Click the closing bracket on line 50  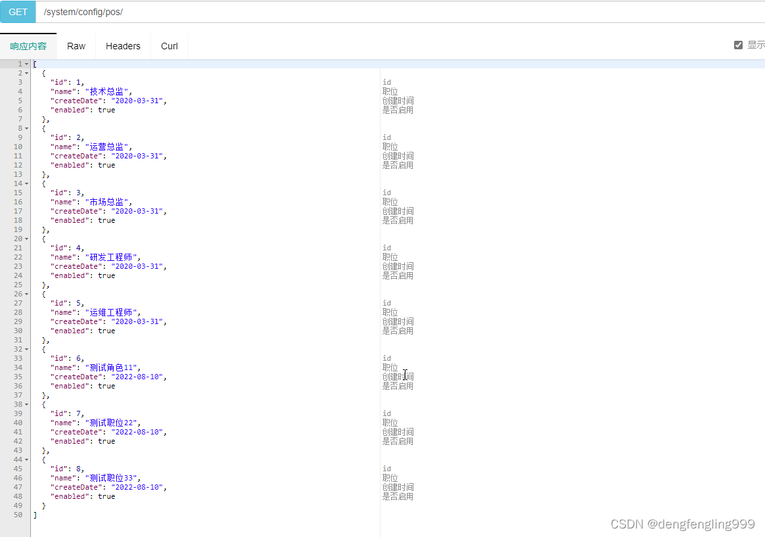pyautogui.click(x=35, y=515)
